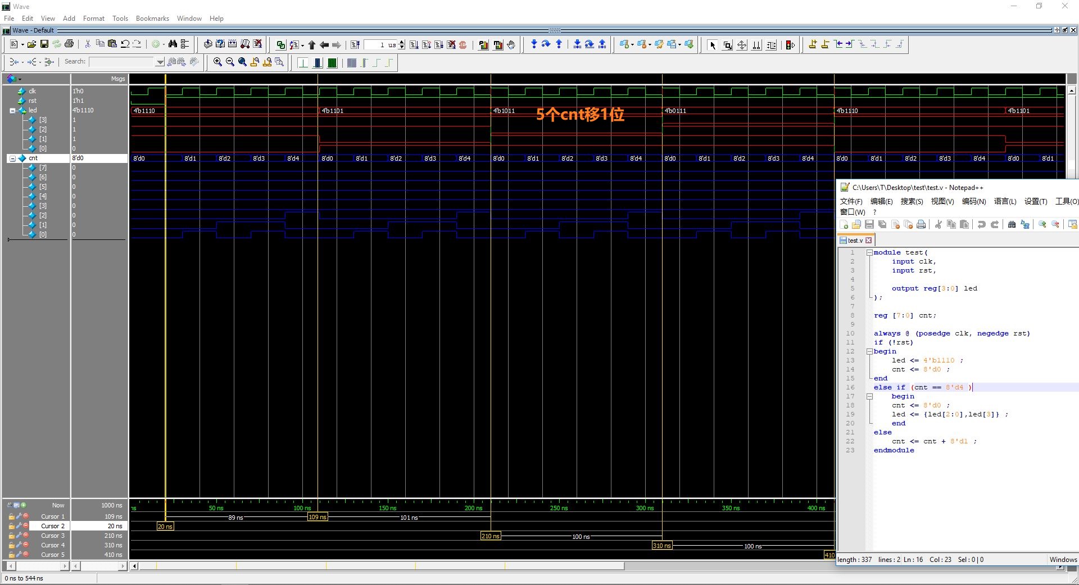This screenshot has height=585, width=1079.
Task: Open the Search box dropdown arrow
Action: point(160,62)
